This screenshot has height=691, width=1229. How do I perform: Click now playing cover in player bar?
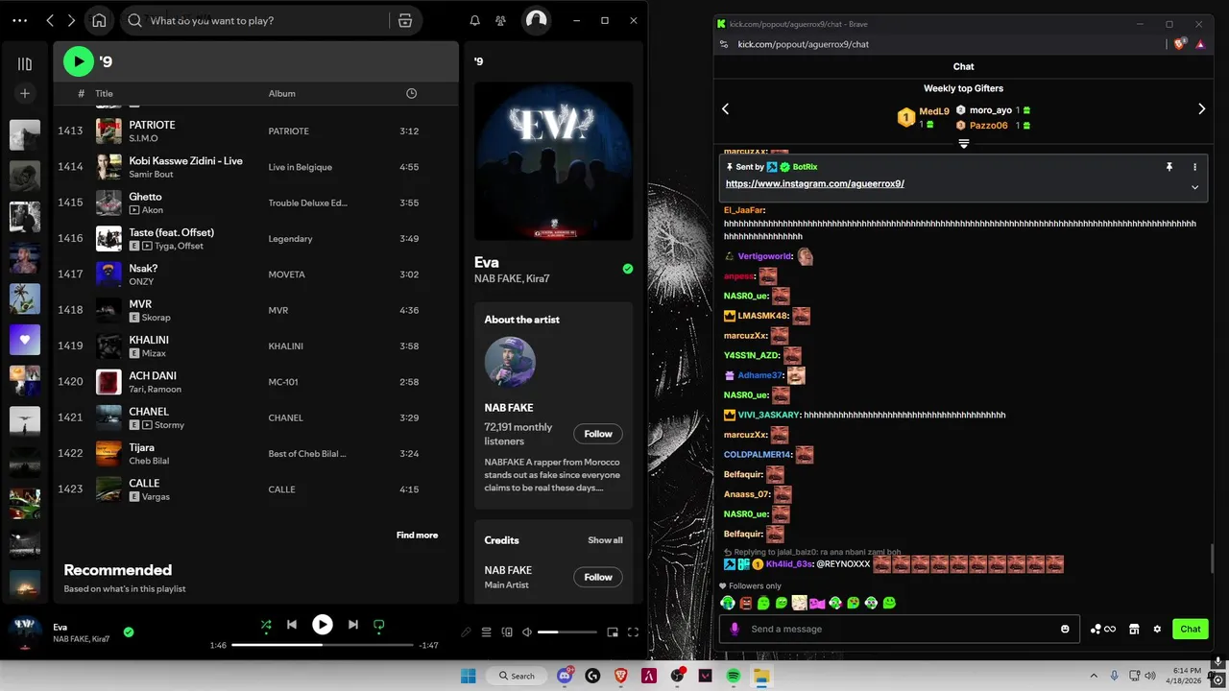25,632
